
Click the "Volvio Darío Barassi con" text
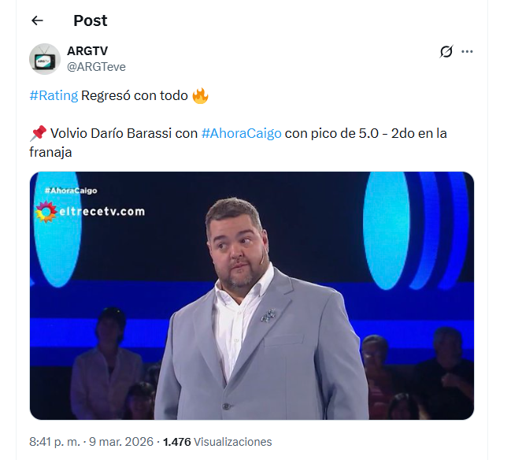tap(124, 134)
